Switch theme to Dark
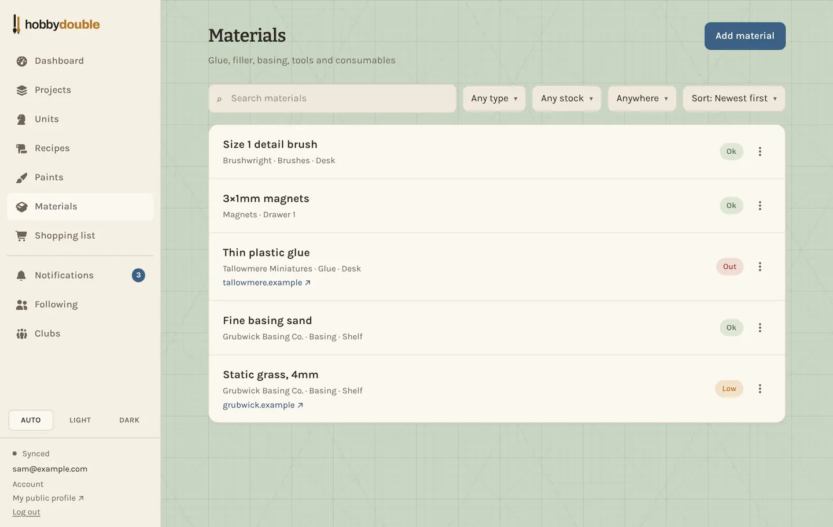The width and height of the screenshot is (833, 527). pos(130,420)
